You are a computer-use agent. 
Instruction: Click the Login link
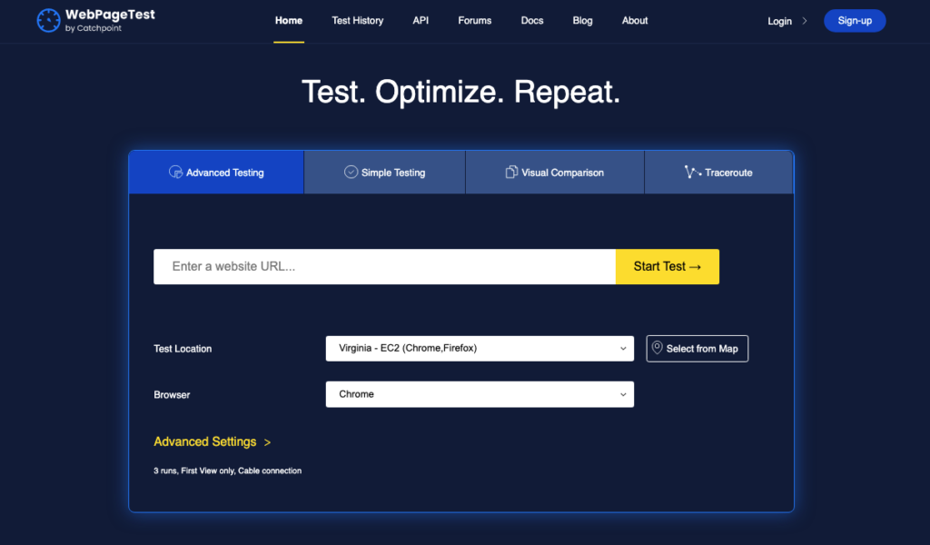779,21
